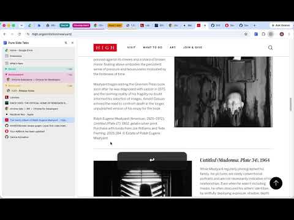Select the Lobsters row in side panel
The image size is (294, 220).
39,97
